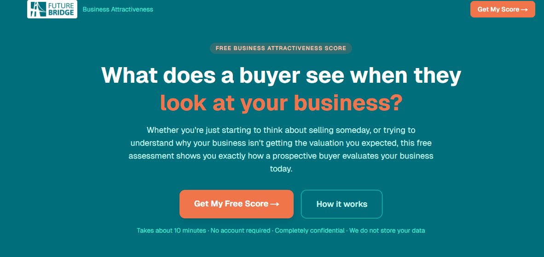This screenshot has width=544, height=257.
Task: Click the arrow in header Get My Score button
Action: (524, 9)
